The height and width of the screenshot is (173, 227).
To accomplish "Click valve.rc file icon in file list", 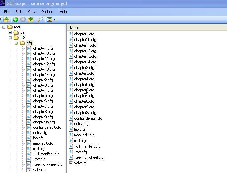I will (x=71, y=163).
